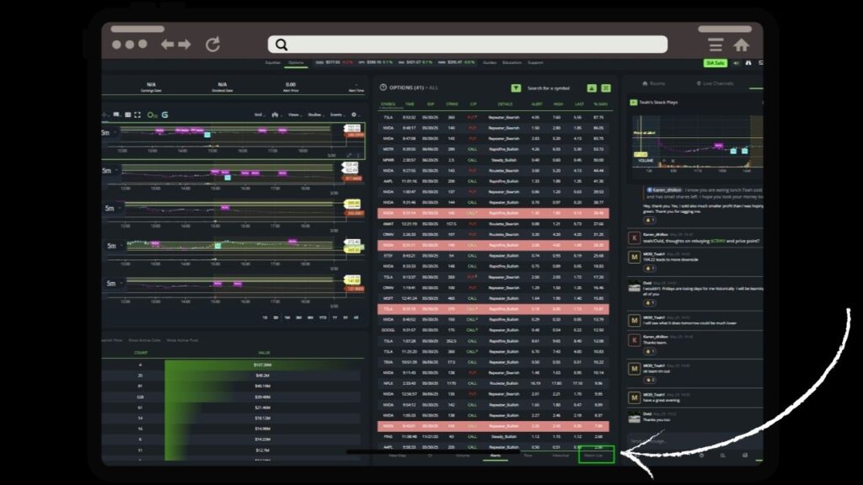Click the table view icon in chart toolbar
This screenshot has height=485, width=863.
click(128, 115)
